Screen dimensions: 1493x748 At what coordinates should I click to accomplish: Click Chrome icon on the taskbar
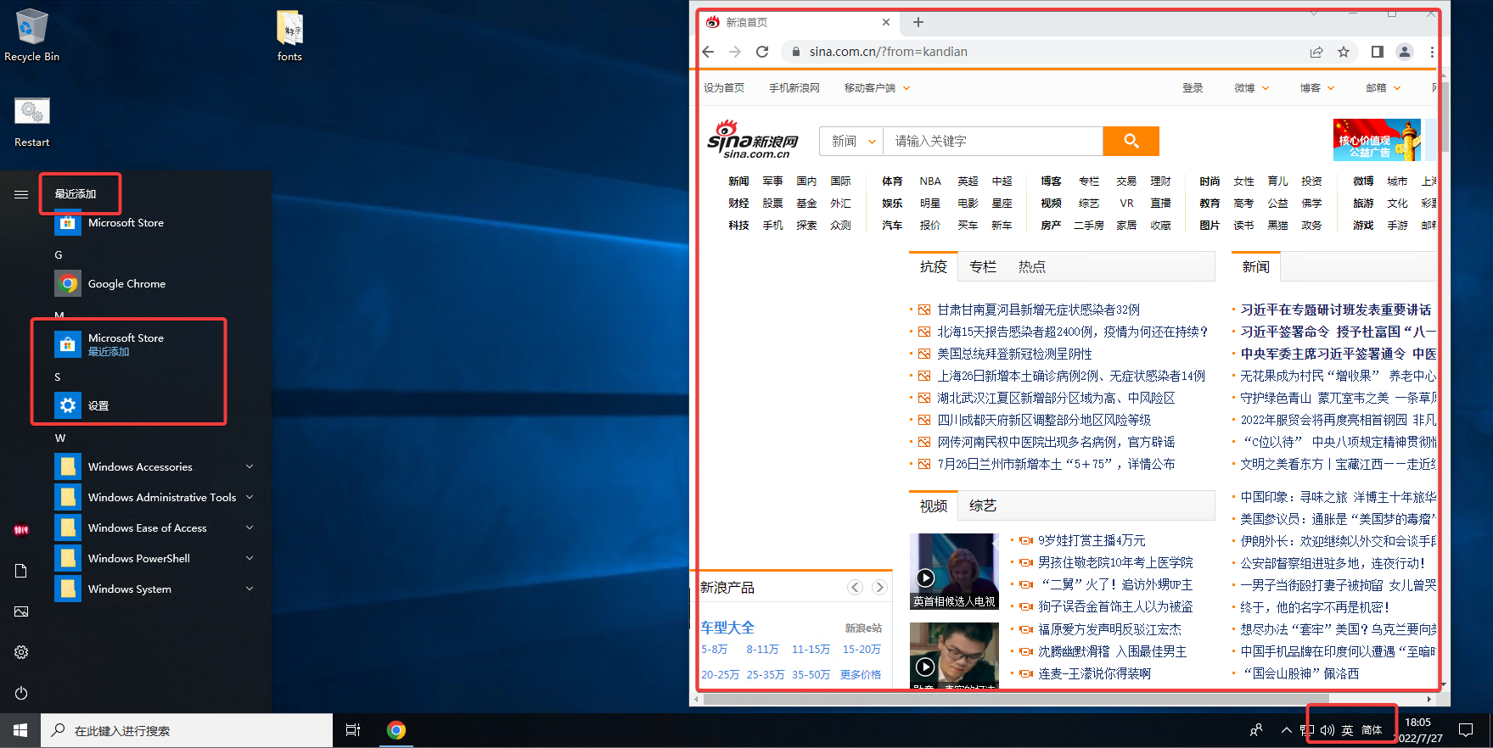pyautogui.click(x=396, y=730)
